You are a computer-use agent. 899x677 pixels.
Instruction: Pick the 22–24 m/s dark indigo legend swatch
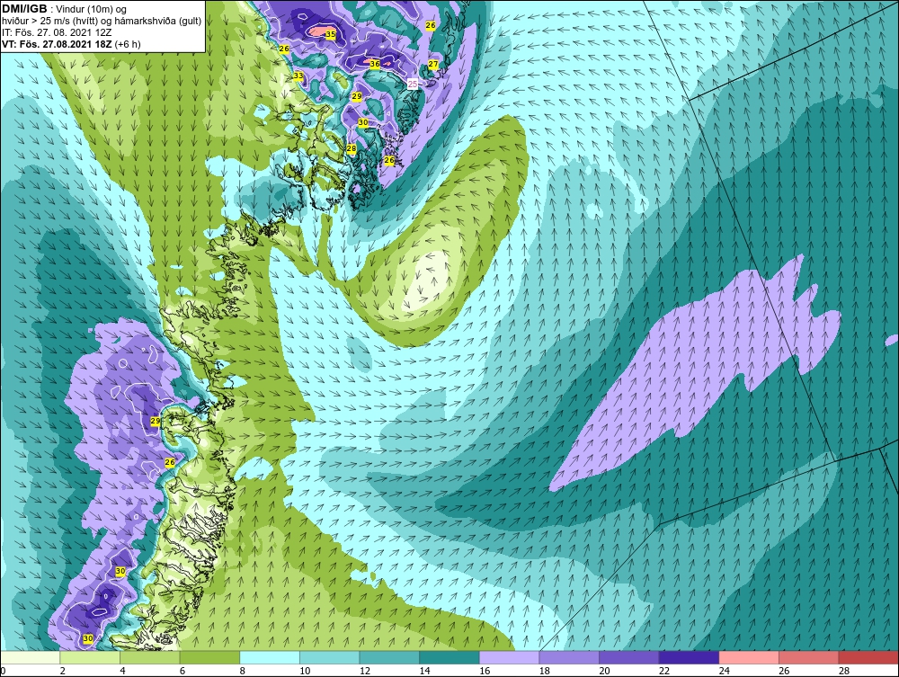click(689, 657)
